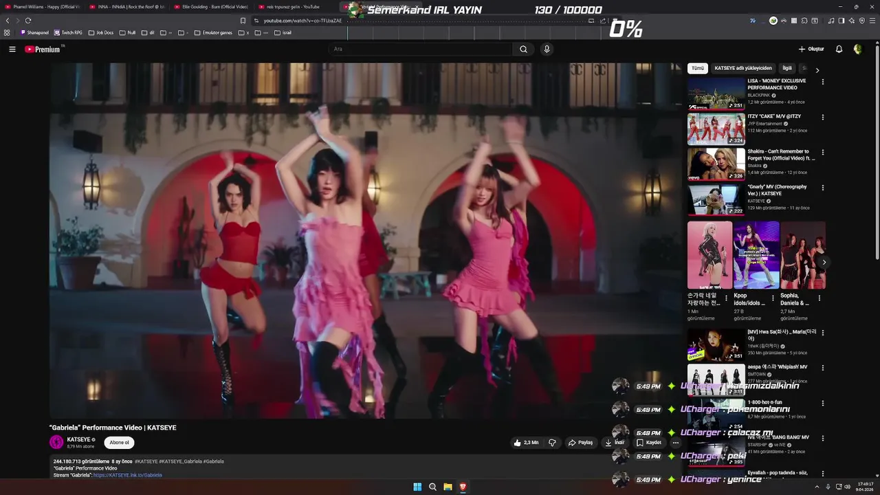Open options menu for ITZY CAKE video
880x495 pixels.
[822, 117]
